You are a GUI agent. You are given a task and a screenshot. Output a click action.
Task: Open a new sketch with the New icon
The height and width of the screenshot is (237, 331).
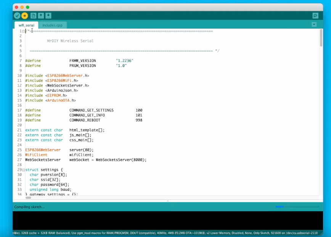click(33, 16)
